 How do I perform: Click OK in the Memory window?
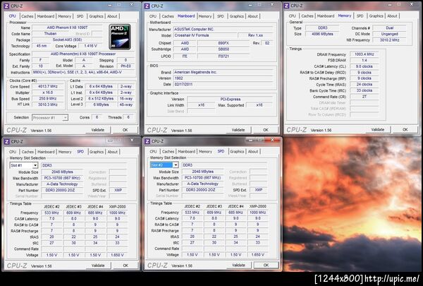tap(405, 130)
